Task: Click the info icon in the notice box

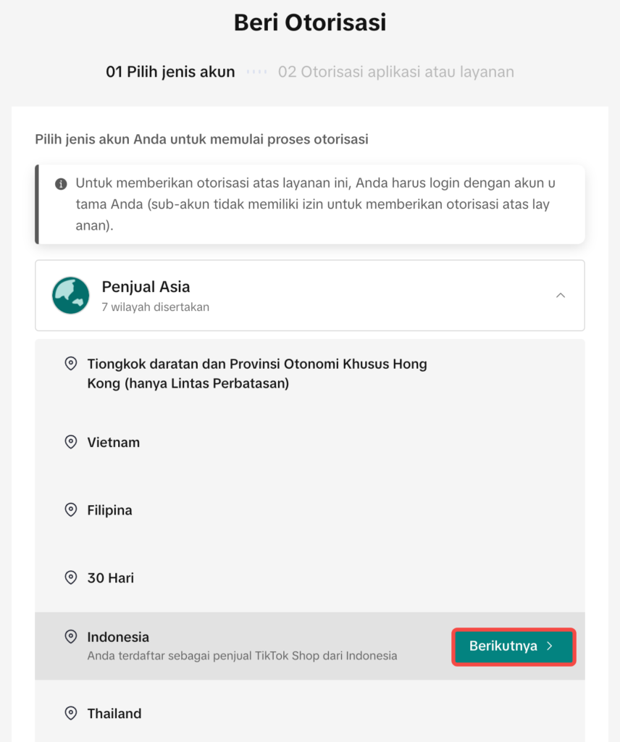Action: pyautogui.click(x=61, y=183)
